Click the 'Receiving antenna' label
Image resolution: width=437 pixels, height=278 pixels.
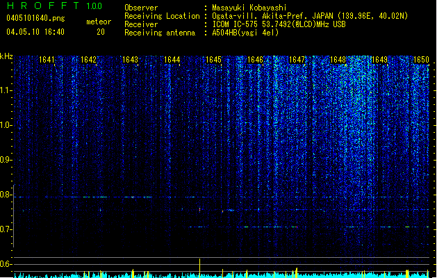click(160, 33)
